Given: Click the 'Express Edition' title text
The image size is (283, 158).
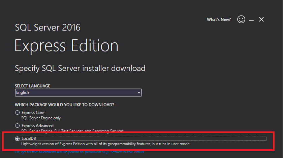Looking at the screenshot, I should pos(66,46).
